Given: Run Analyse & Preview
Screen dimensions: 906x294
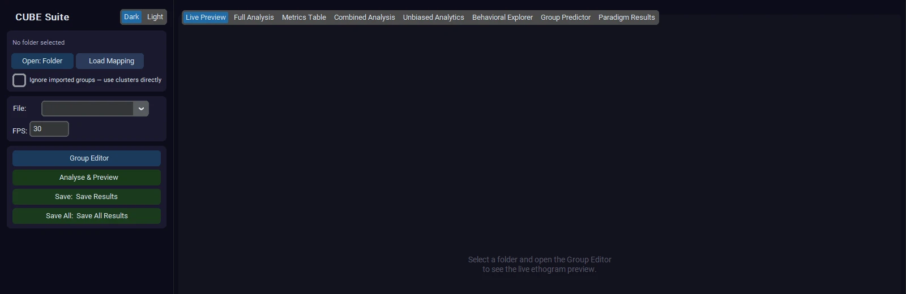Looking at the screenshot, I should tap(87, 178).
